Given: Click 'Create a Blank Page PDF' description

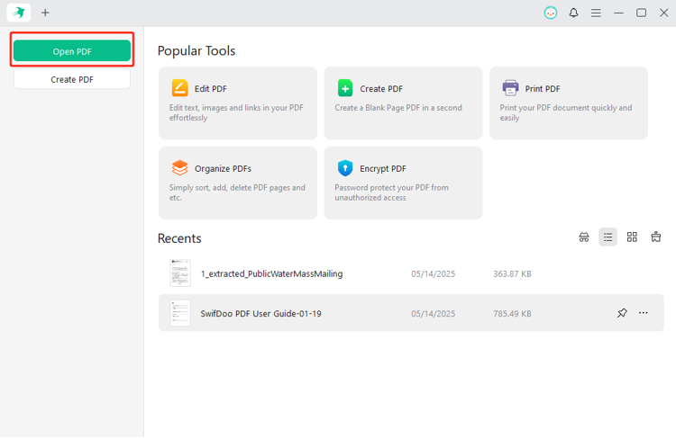Looking at the screenshot, I should tap(397, 108).
